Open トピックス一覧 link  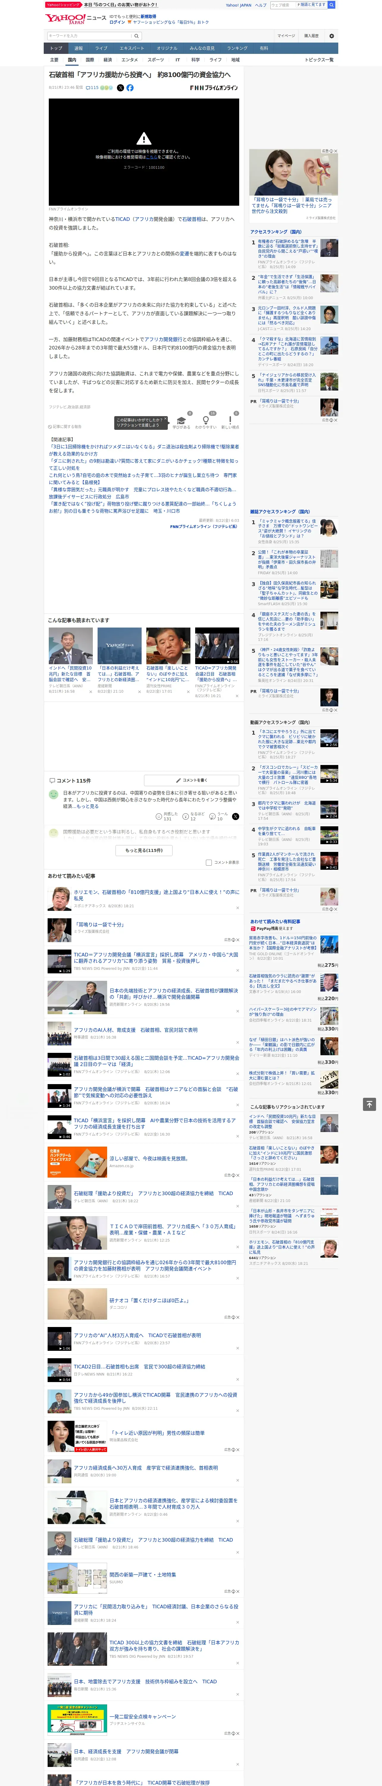coord(319,60)
